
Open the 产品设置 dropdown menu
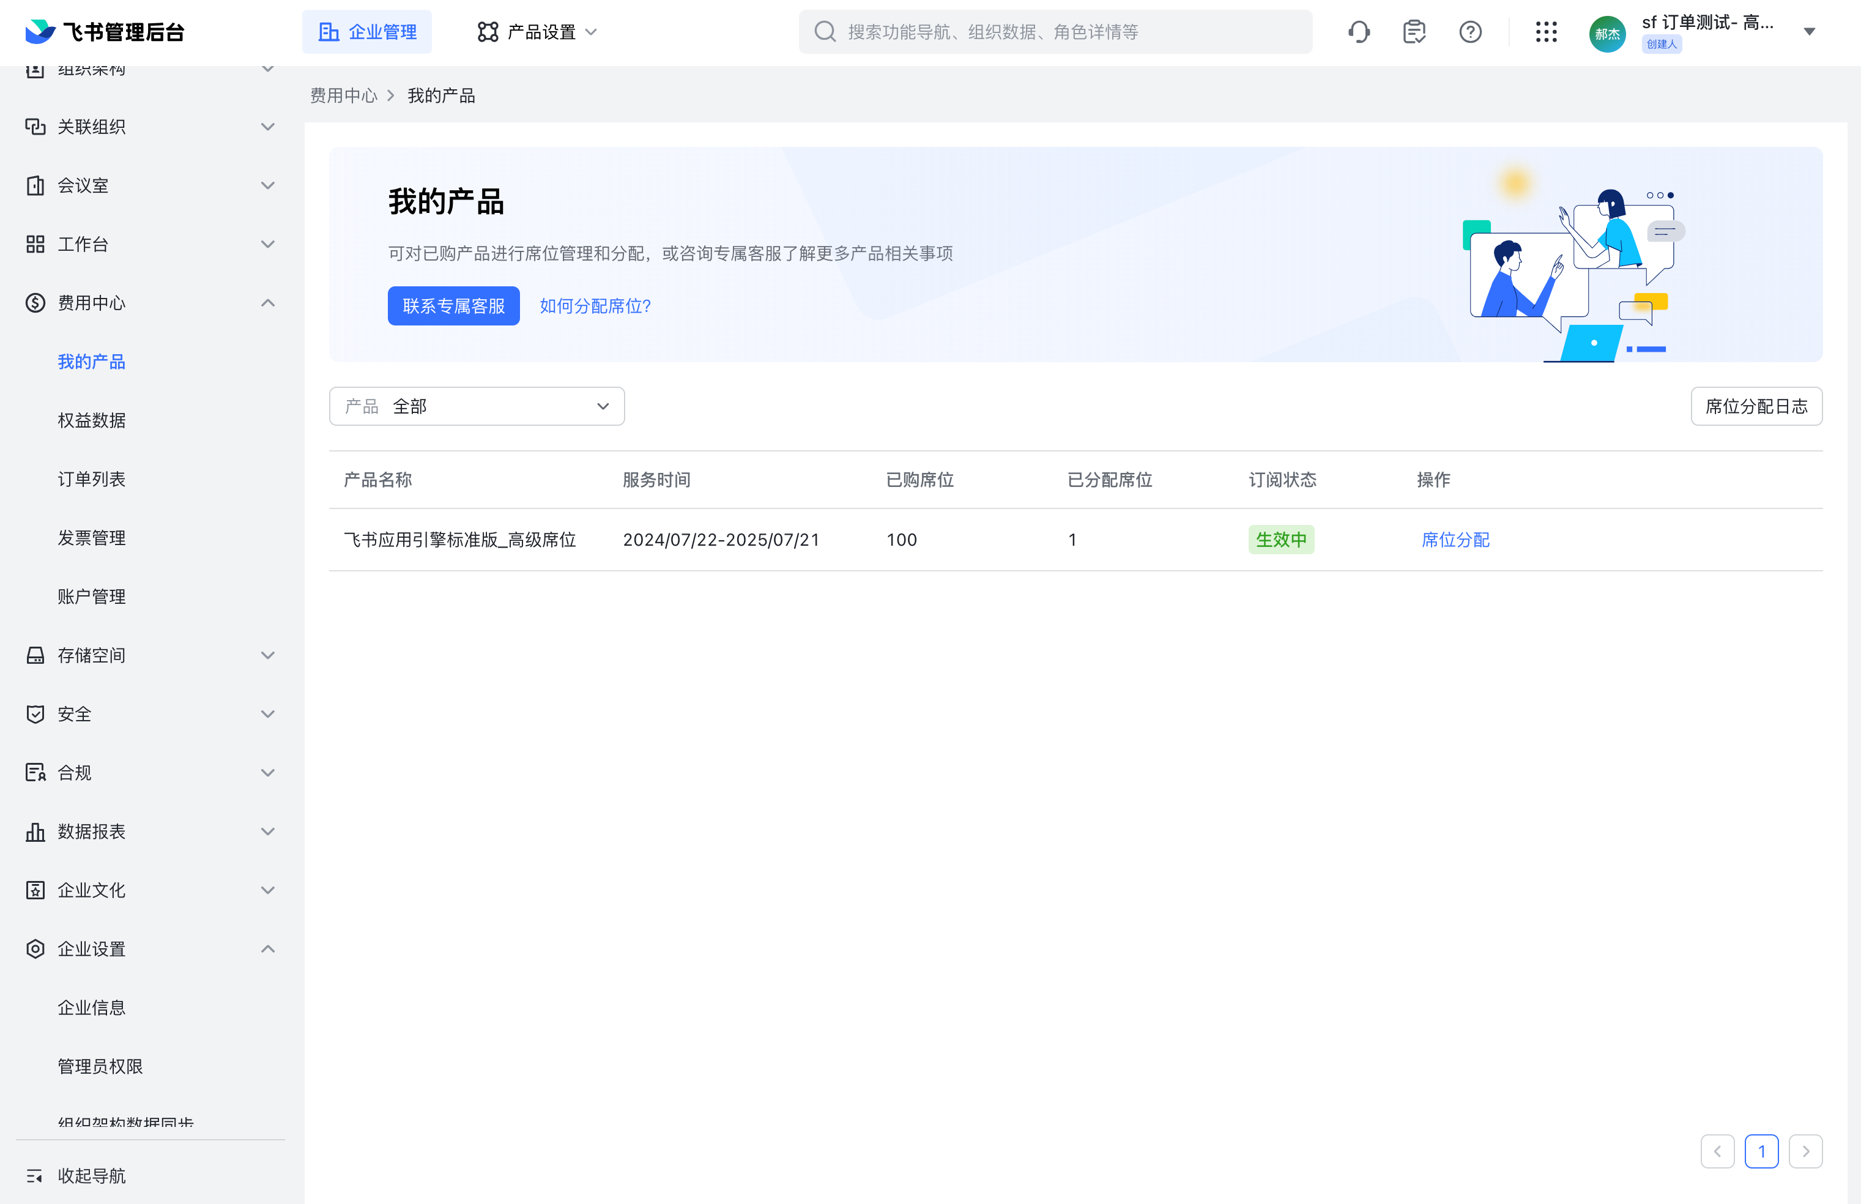point(538,32)
